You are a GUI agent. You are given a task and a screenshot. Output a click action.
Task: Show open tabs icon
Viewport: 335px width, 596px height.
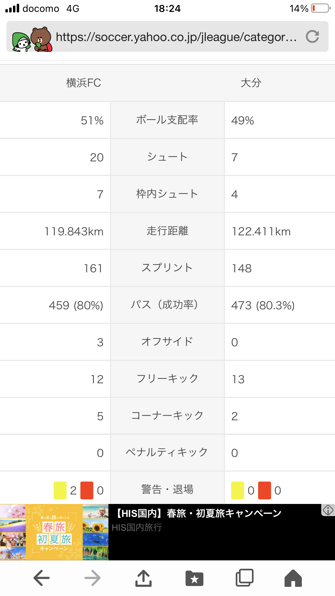coord(245,578)
